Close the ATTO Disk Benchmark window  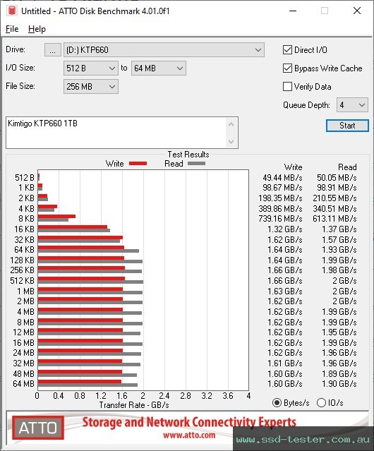coord(357,11)
